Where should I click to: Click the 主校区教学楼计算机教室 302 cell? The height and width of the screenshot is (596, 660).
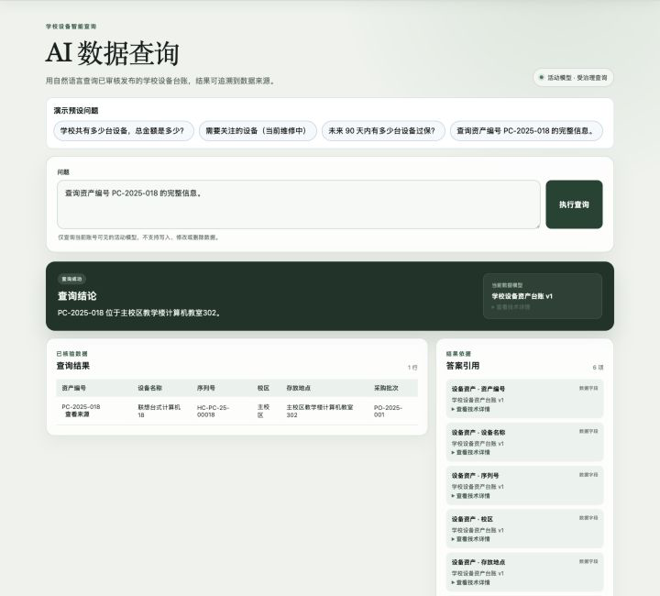(x=320, y=411)
